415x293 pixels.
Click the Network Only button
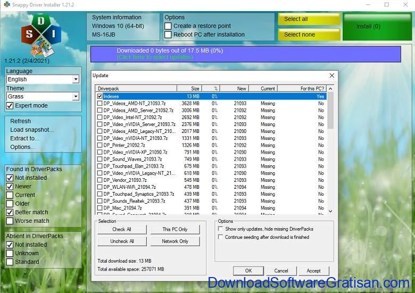175,241
